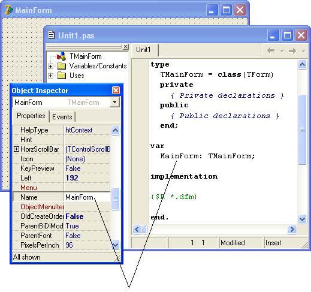The image size is (311, 292).
Task: Close the Object Inspector window
Action: (116, 91)
